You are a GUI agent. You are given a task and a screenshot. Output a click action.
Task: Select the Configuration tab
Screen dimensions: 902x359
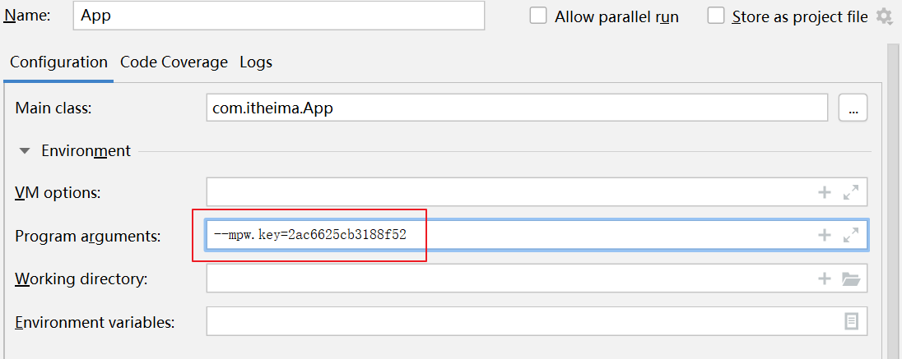[58, 62]
